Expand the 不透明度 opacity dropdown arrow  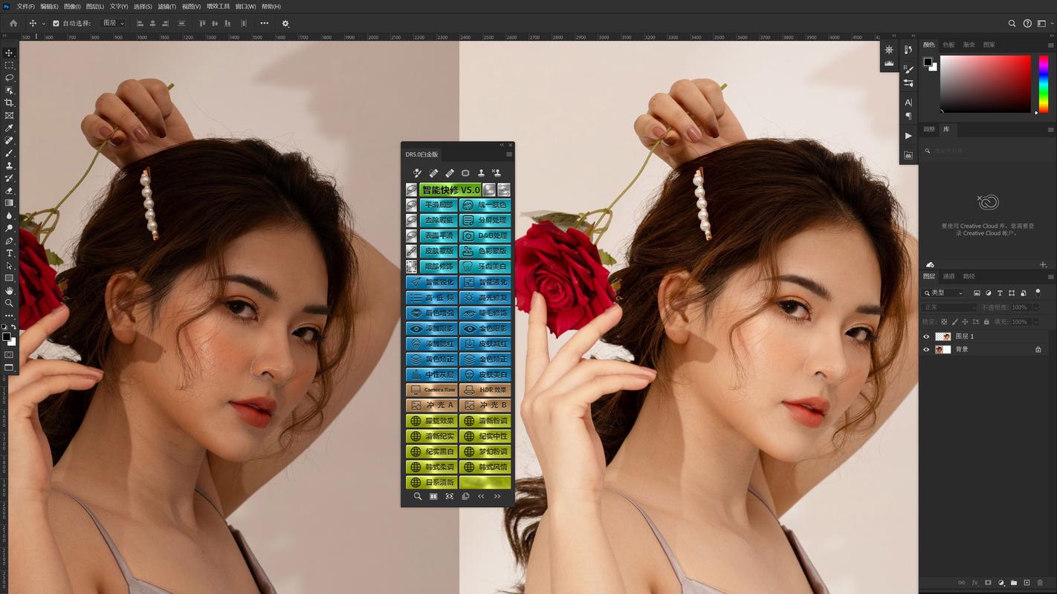click(x=1035, y=307)
